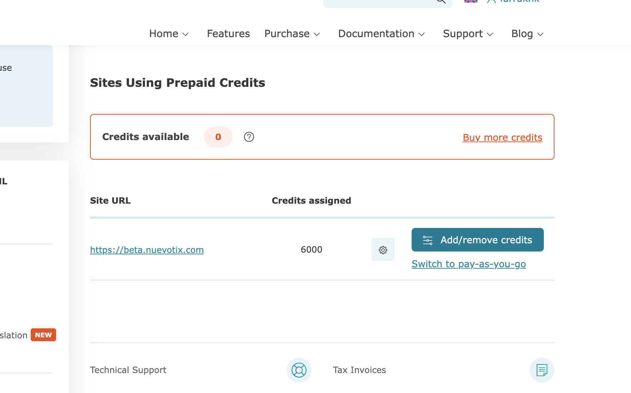
Task: Open the Technical Support lifebuoy icon
Action: coord(299,370)
